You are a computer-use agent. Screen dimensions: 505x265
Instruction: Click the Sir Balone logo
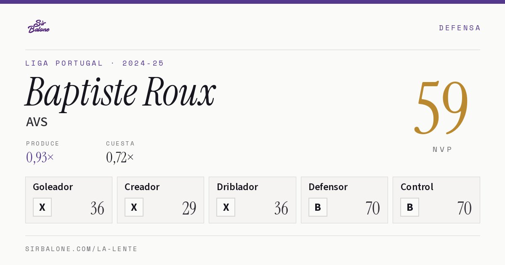[39, 26]
